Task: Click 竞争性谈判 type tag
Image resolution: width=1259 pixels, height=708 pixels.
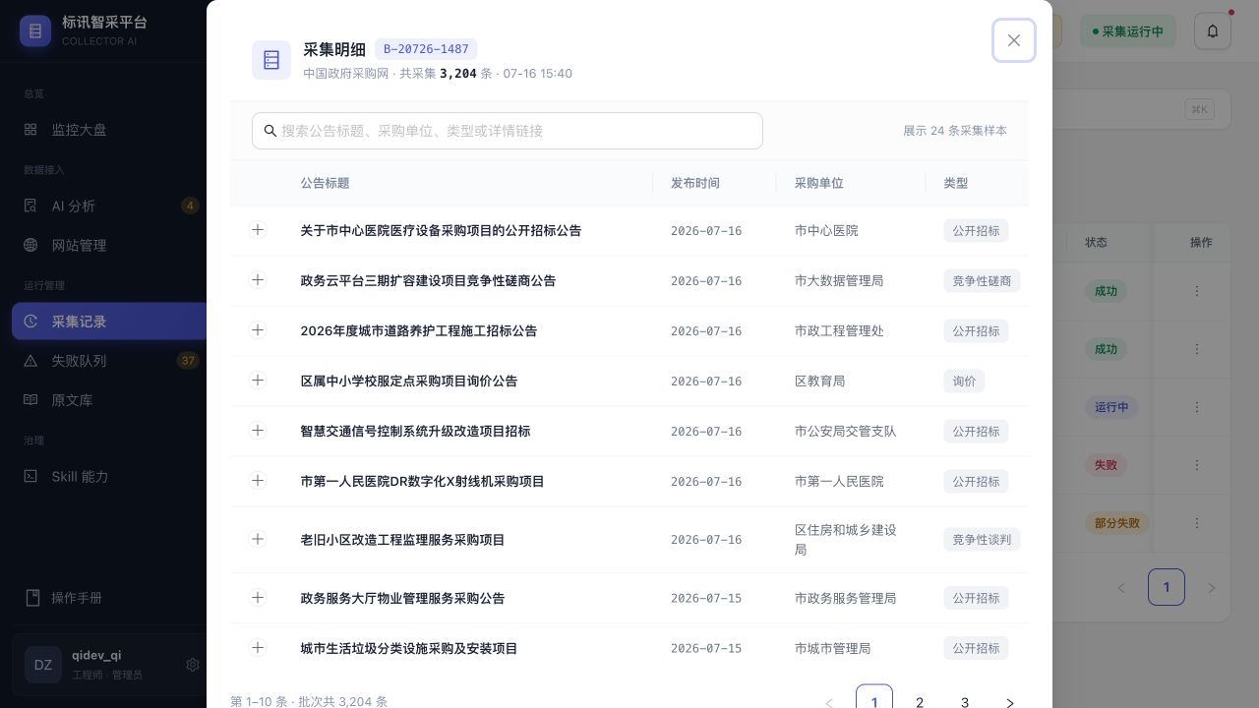Action: pos(982,539)
